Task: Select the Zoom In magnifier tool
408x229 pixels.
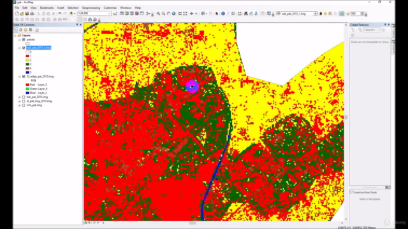Action: (159, 13)
